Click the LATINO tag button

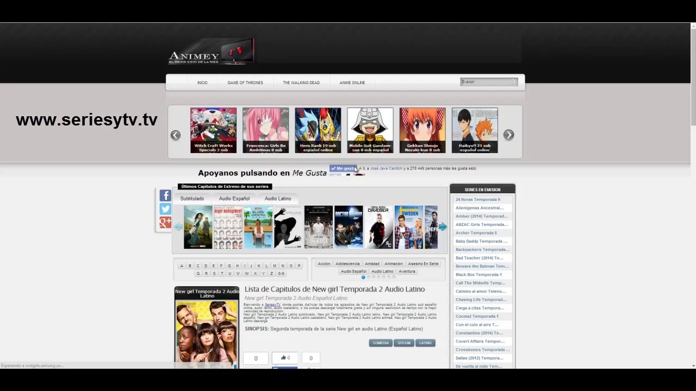(x=425, y=343)
